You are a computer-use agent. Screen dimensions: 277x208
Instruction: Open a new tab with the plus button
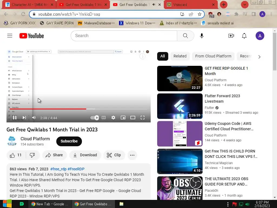point(224,5)
